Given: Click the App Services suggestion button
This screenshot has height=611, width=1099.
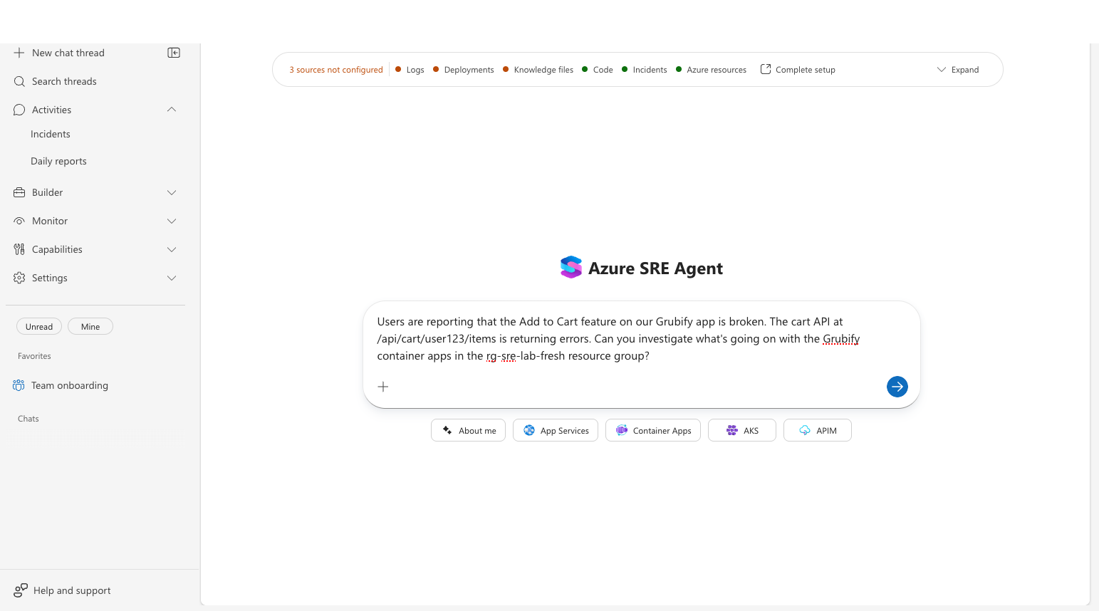Looking at the screenshot, I should (556, 430).
